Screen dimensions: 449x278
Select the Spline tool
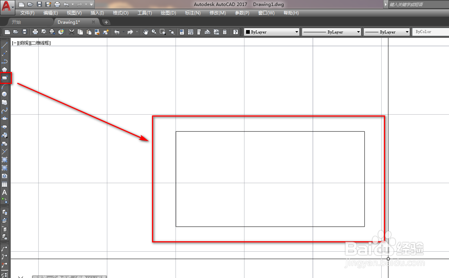pos(4,110)
